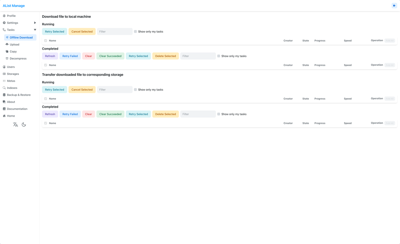The image size is (400, 244).
Task: Open the Storages section icon
Action: (4, 74)
